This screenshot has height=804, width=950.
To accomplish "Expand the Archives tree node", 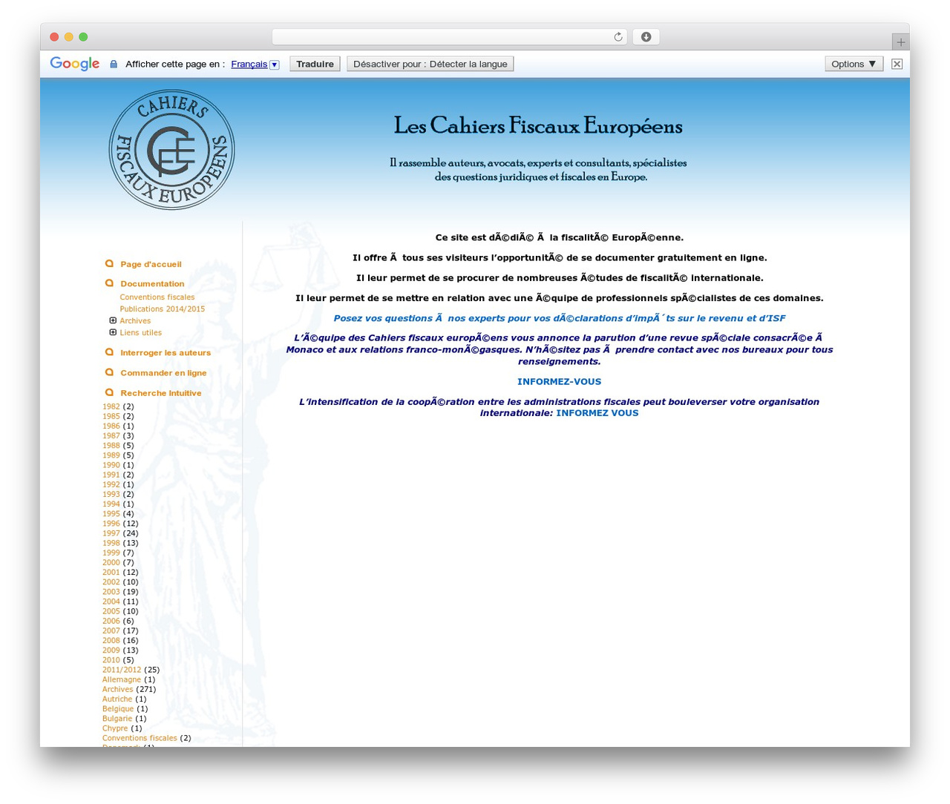I will point(113,320).
